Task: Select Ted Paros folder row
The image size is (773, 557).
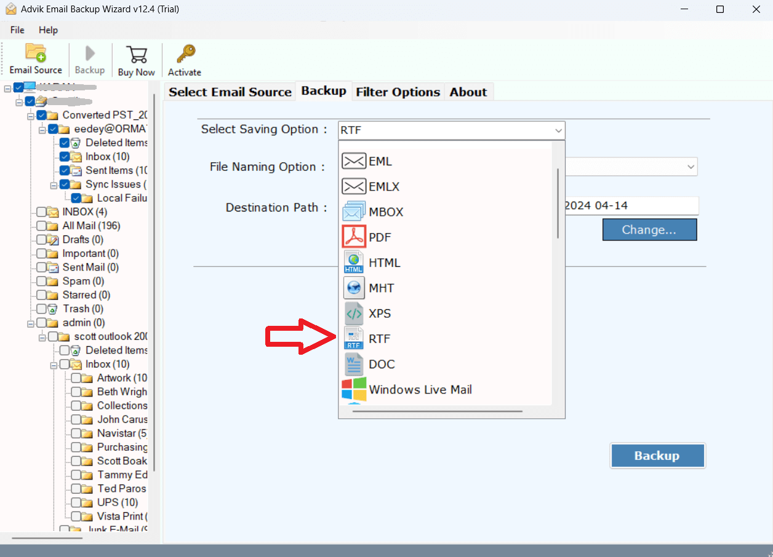Action: (x=122, y=489)
